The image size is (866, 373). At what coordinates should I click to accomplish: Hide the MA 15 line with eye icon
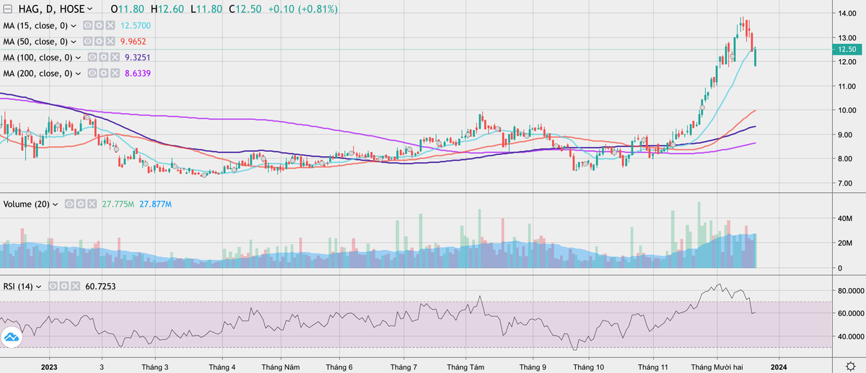[x=87, y=25]
